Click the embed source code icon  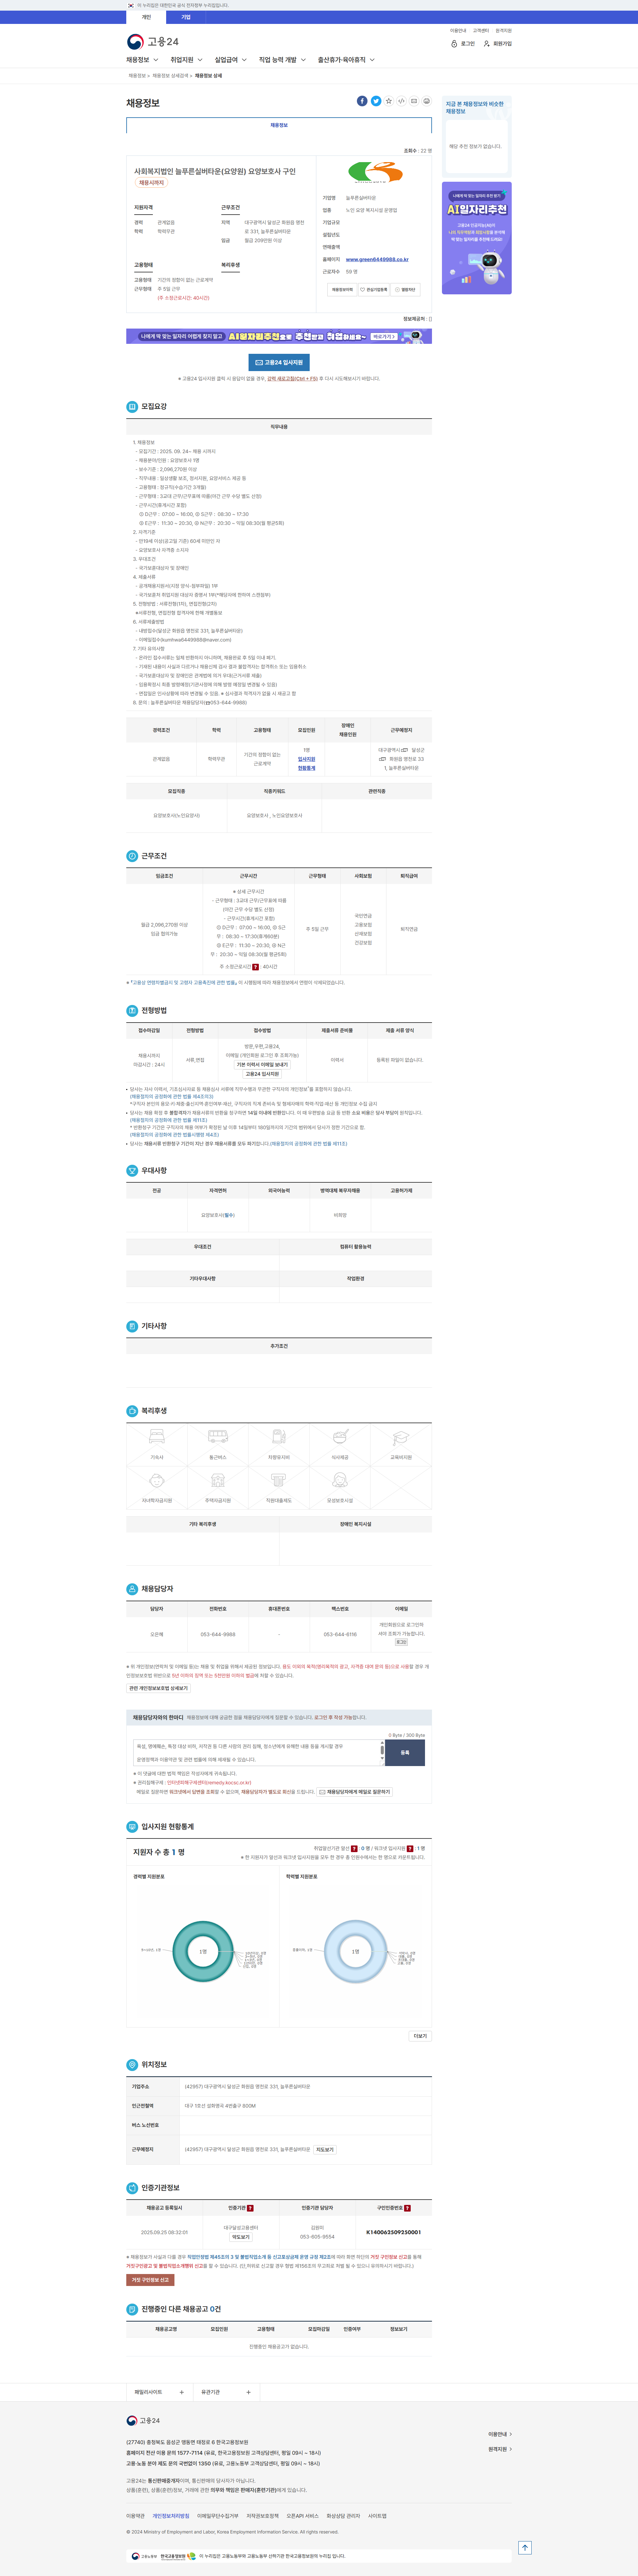pos(401,101)
